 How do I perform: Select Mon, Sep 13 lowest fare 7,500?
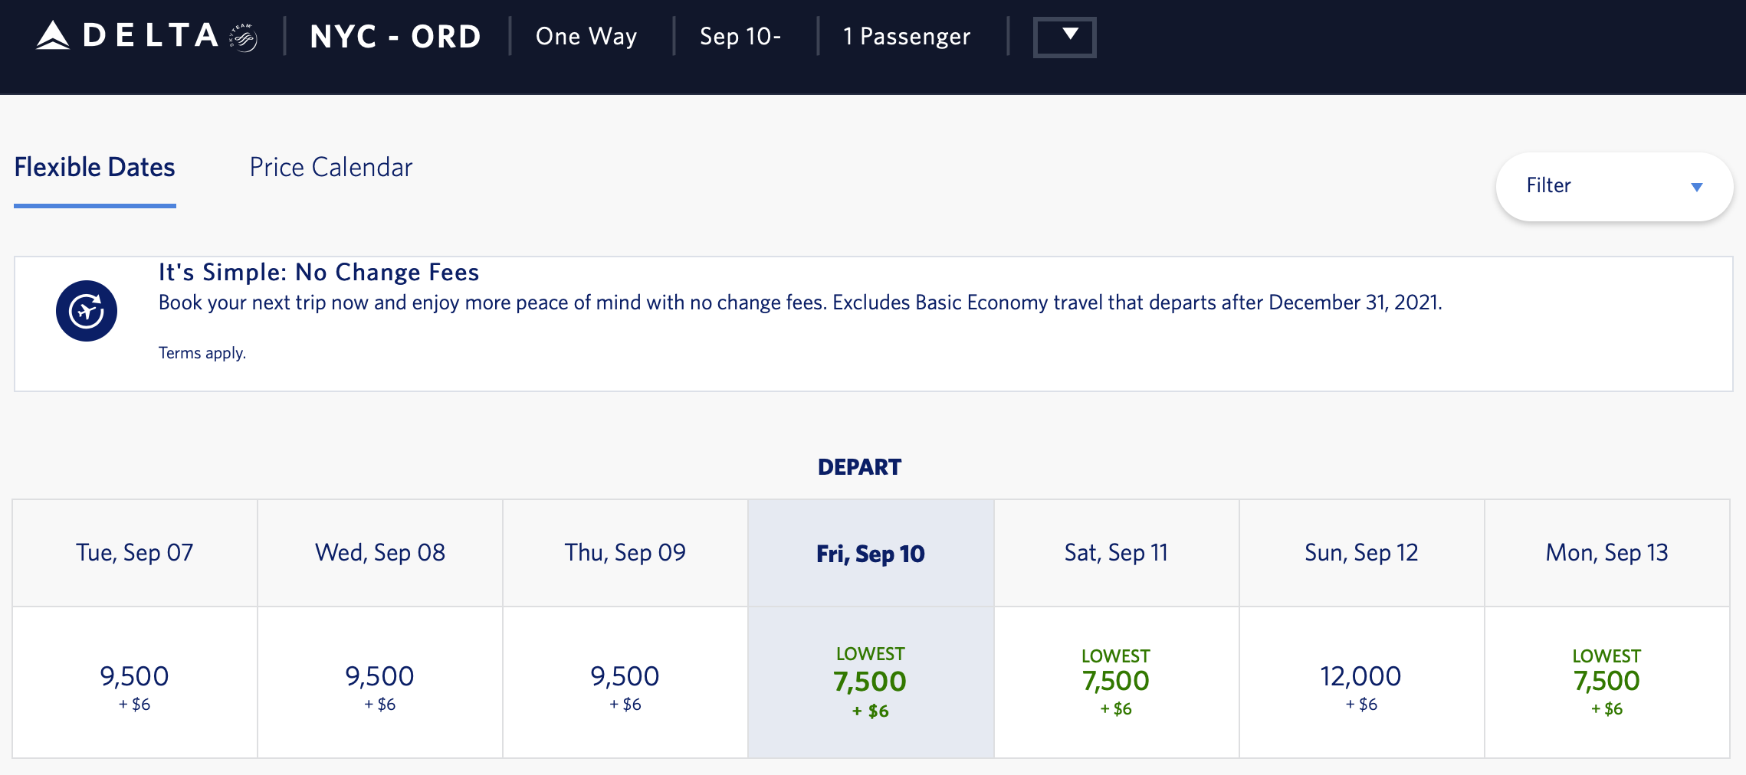click(1607, 683)
